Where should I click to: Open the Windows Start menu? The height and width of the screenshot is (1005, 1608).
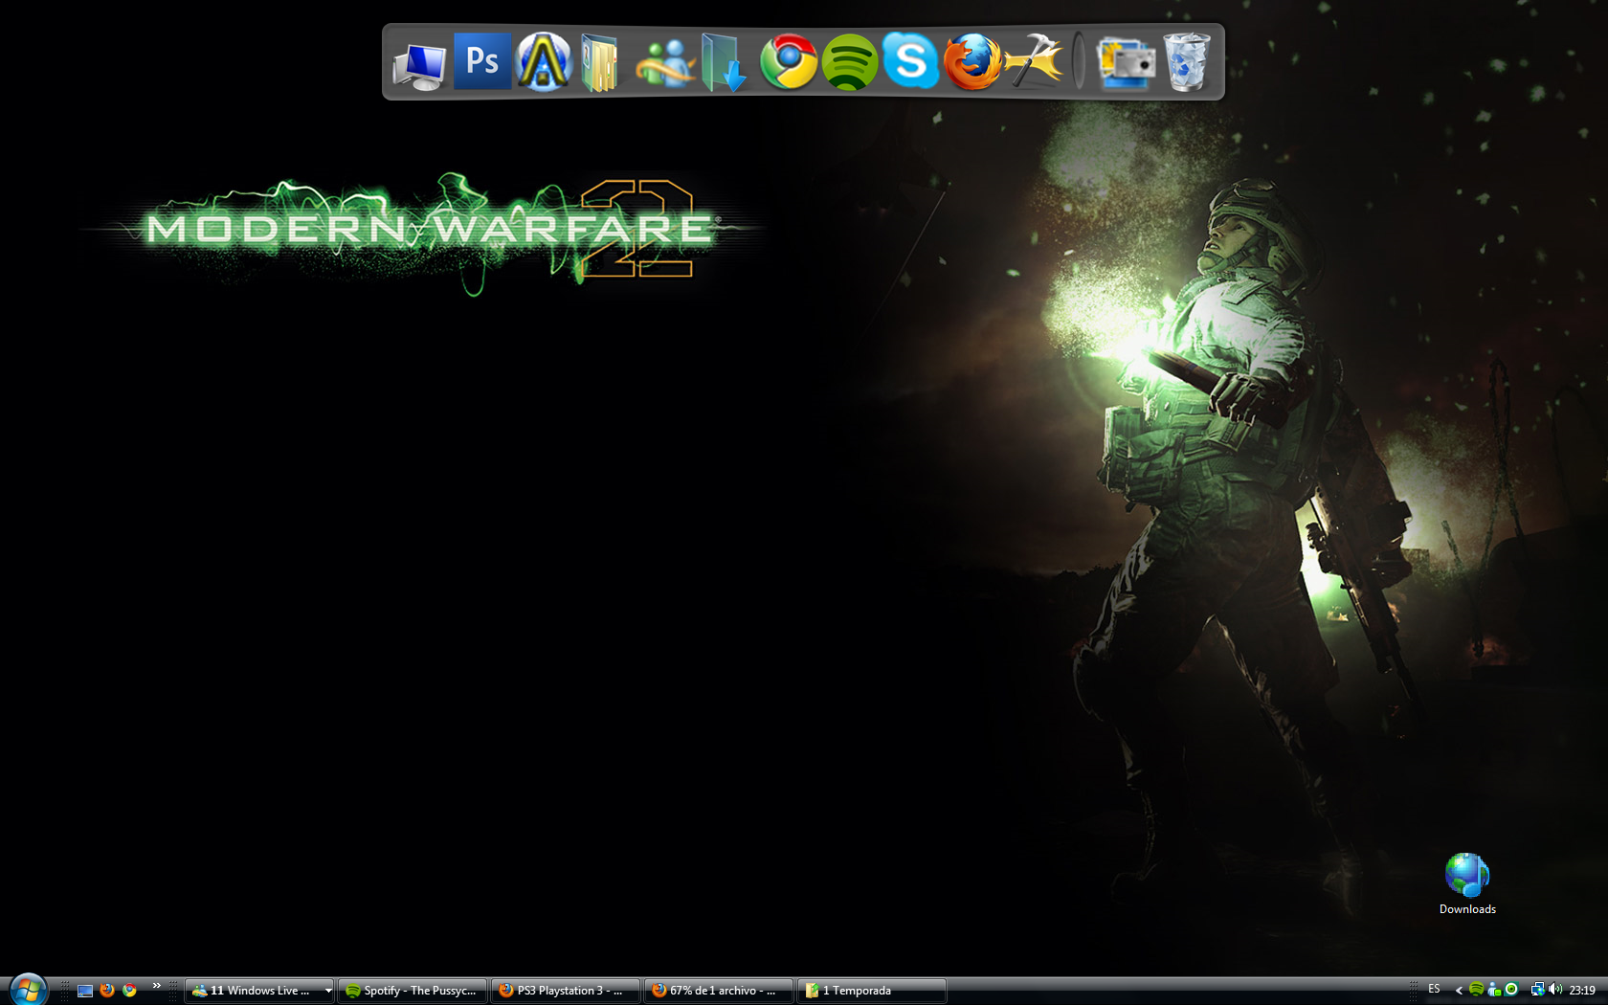(x=28, y=990)
